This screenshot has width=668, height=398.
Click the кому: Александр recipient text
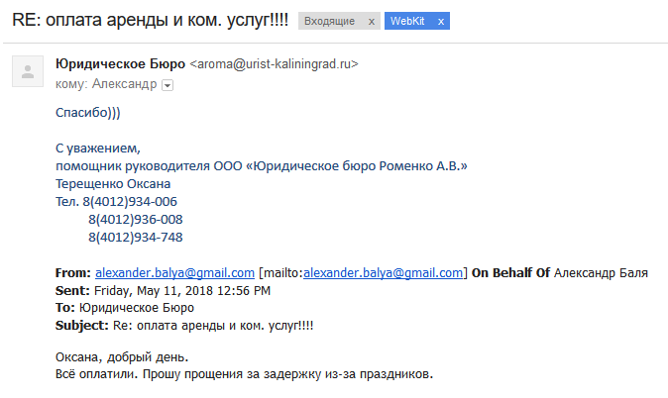coord(106,85)
